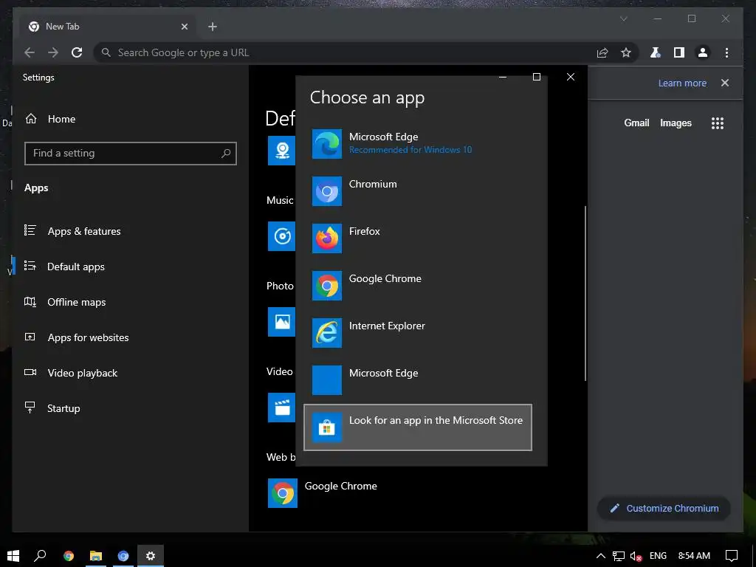
Task: Open Gmail link on new tab page
Action: pos(636,123)
